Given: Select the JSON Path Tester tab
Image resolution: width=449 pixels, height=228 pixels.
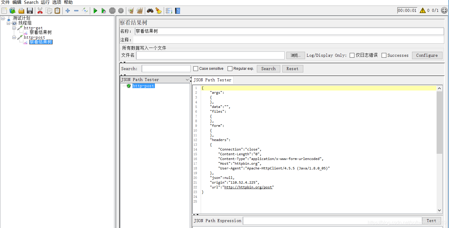Looking at the screenshot, I should click(213, 80).
